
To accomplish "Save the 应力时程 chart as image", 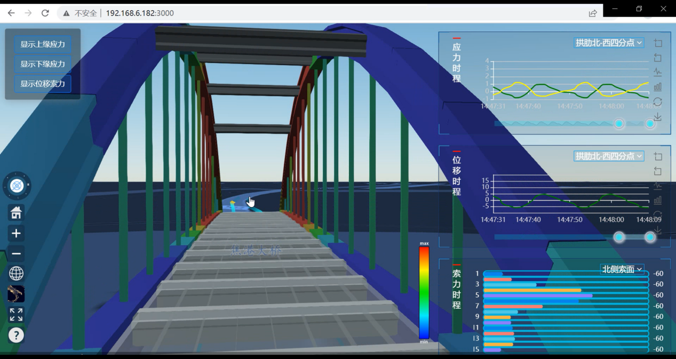I will [x=657, y=116].
